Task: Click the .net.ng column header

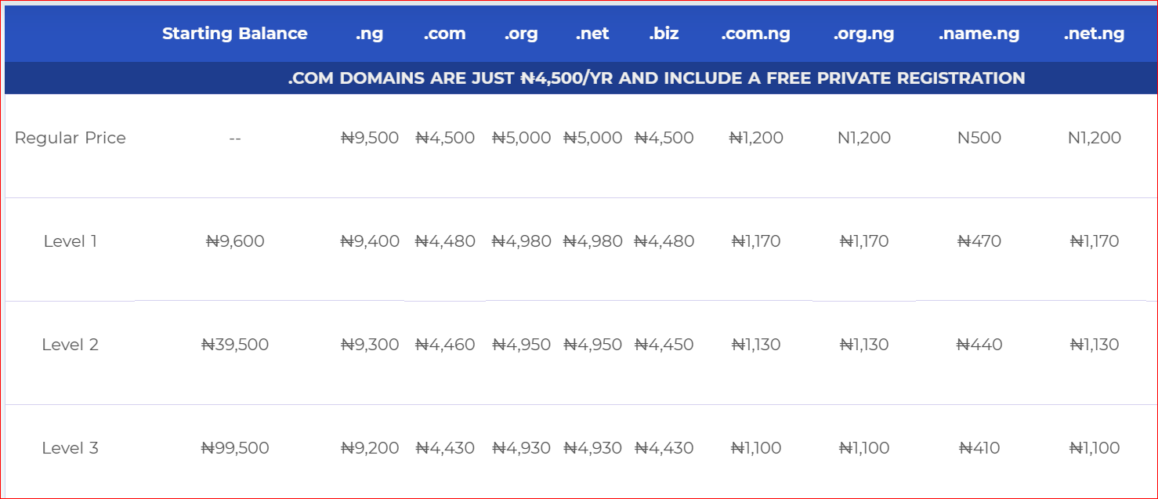Action: [x=1094, y=34]
